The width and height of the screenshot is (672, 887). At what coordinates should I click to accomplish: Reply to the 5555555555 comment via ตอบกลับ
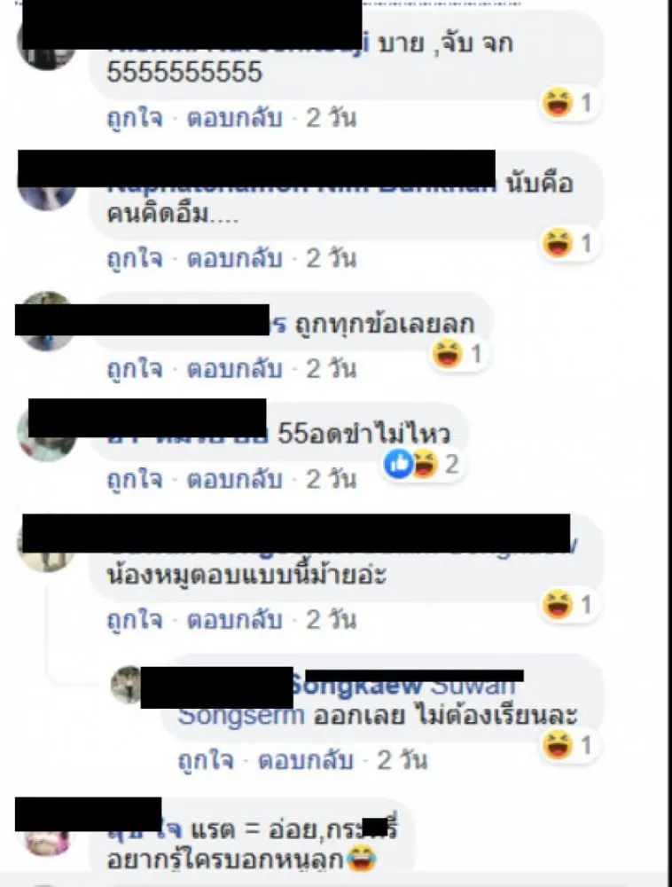pyautogui.click(x=235, y=118)
